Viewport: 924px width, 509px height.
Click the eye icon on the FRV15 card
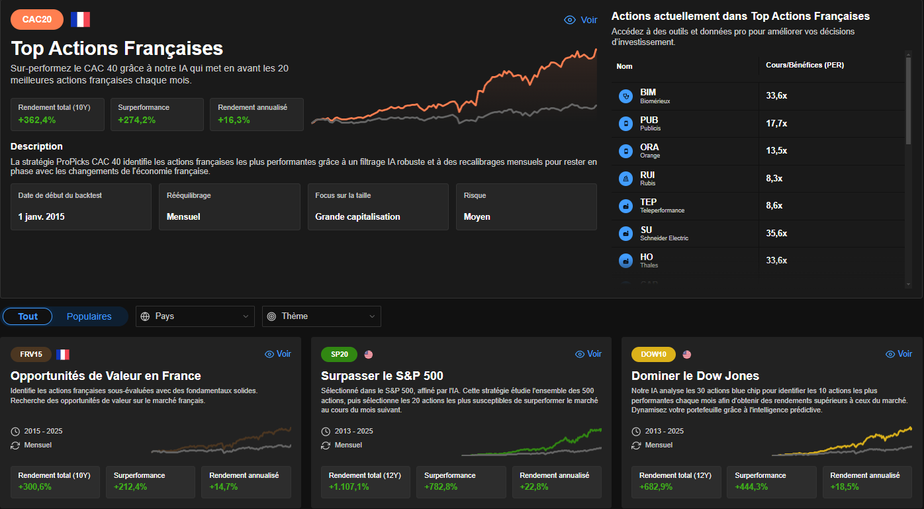[x=269, y=354]
